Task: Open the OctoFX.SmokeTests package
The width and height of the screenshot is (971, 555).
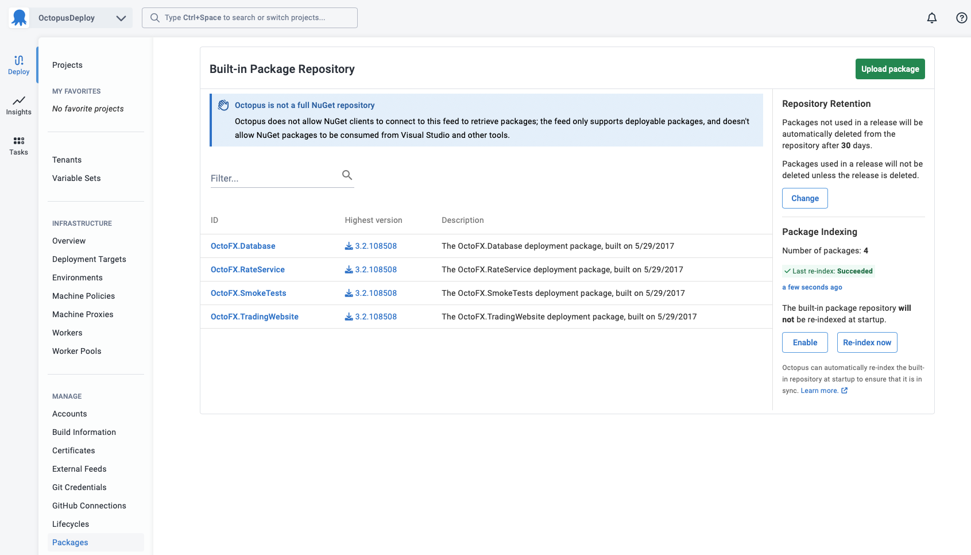Action: click(249, 293)
